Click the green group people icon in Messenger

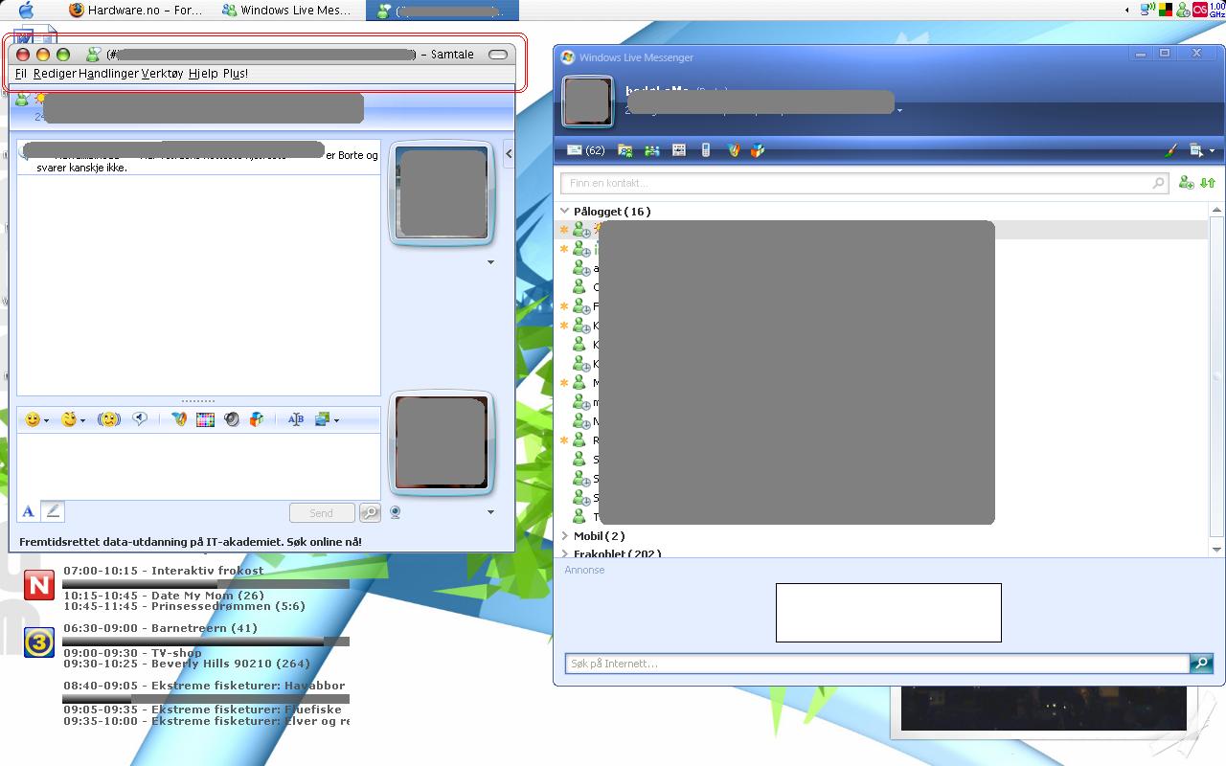point(652,150)
